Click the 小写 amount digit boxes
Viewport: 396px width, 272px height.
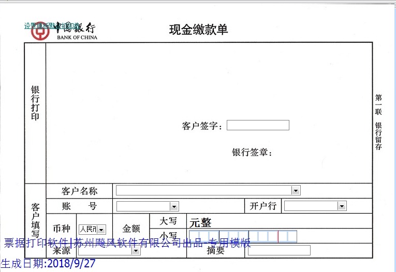pyautogui.click(x=243, y=236)
